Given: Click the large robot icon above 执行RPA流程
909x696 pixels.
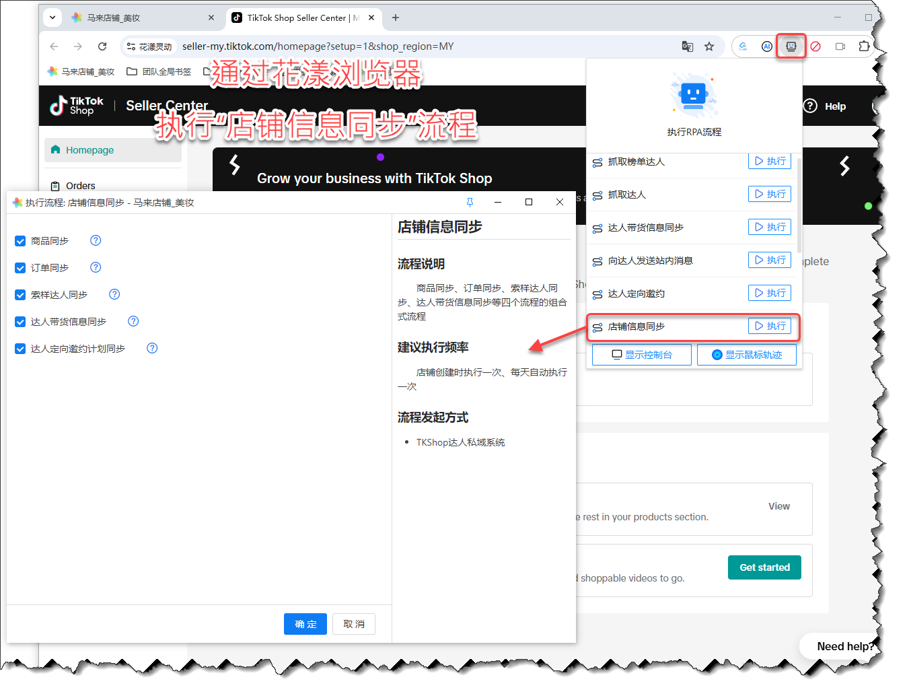Looking at the screenshot, I should pos(694,94).
